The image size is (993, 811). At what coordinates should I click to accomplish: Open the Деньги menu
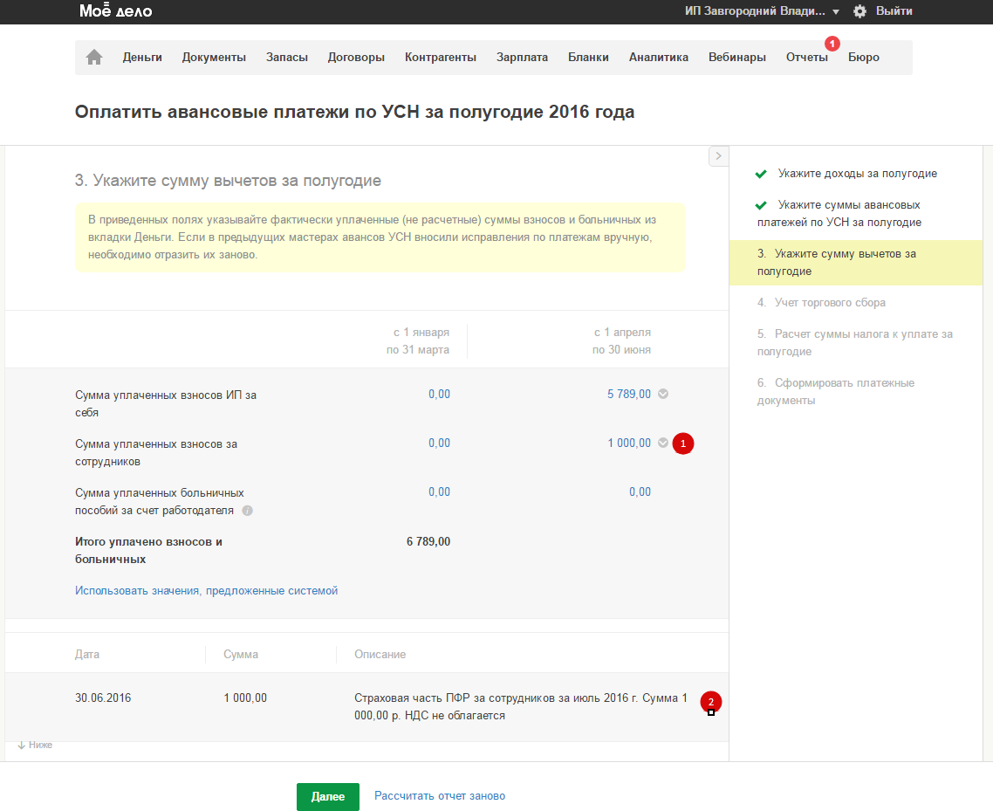click(x=142, y=58)
